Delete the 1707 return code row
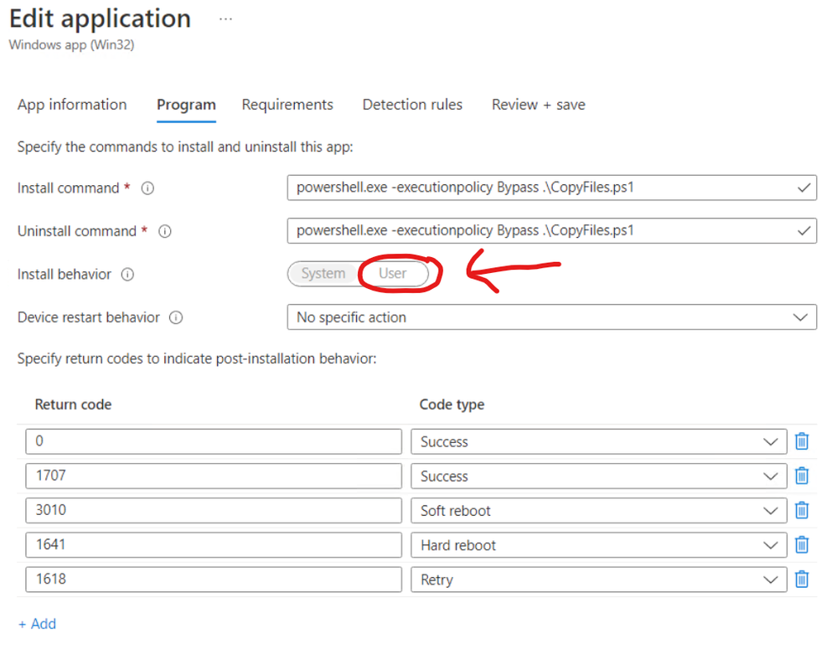The width and height of the screenshot is (837, 649). click(802, 476)
